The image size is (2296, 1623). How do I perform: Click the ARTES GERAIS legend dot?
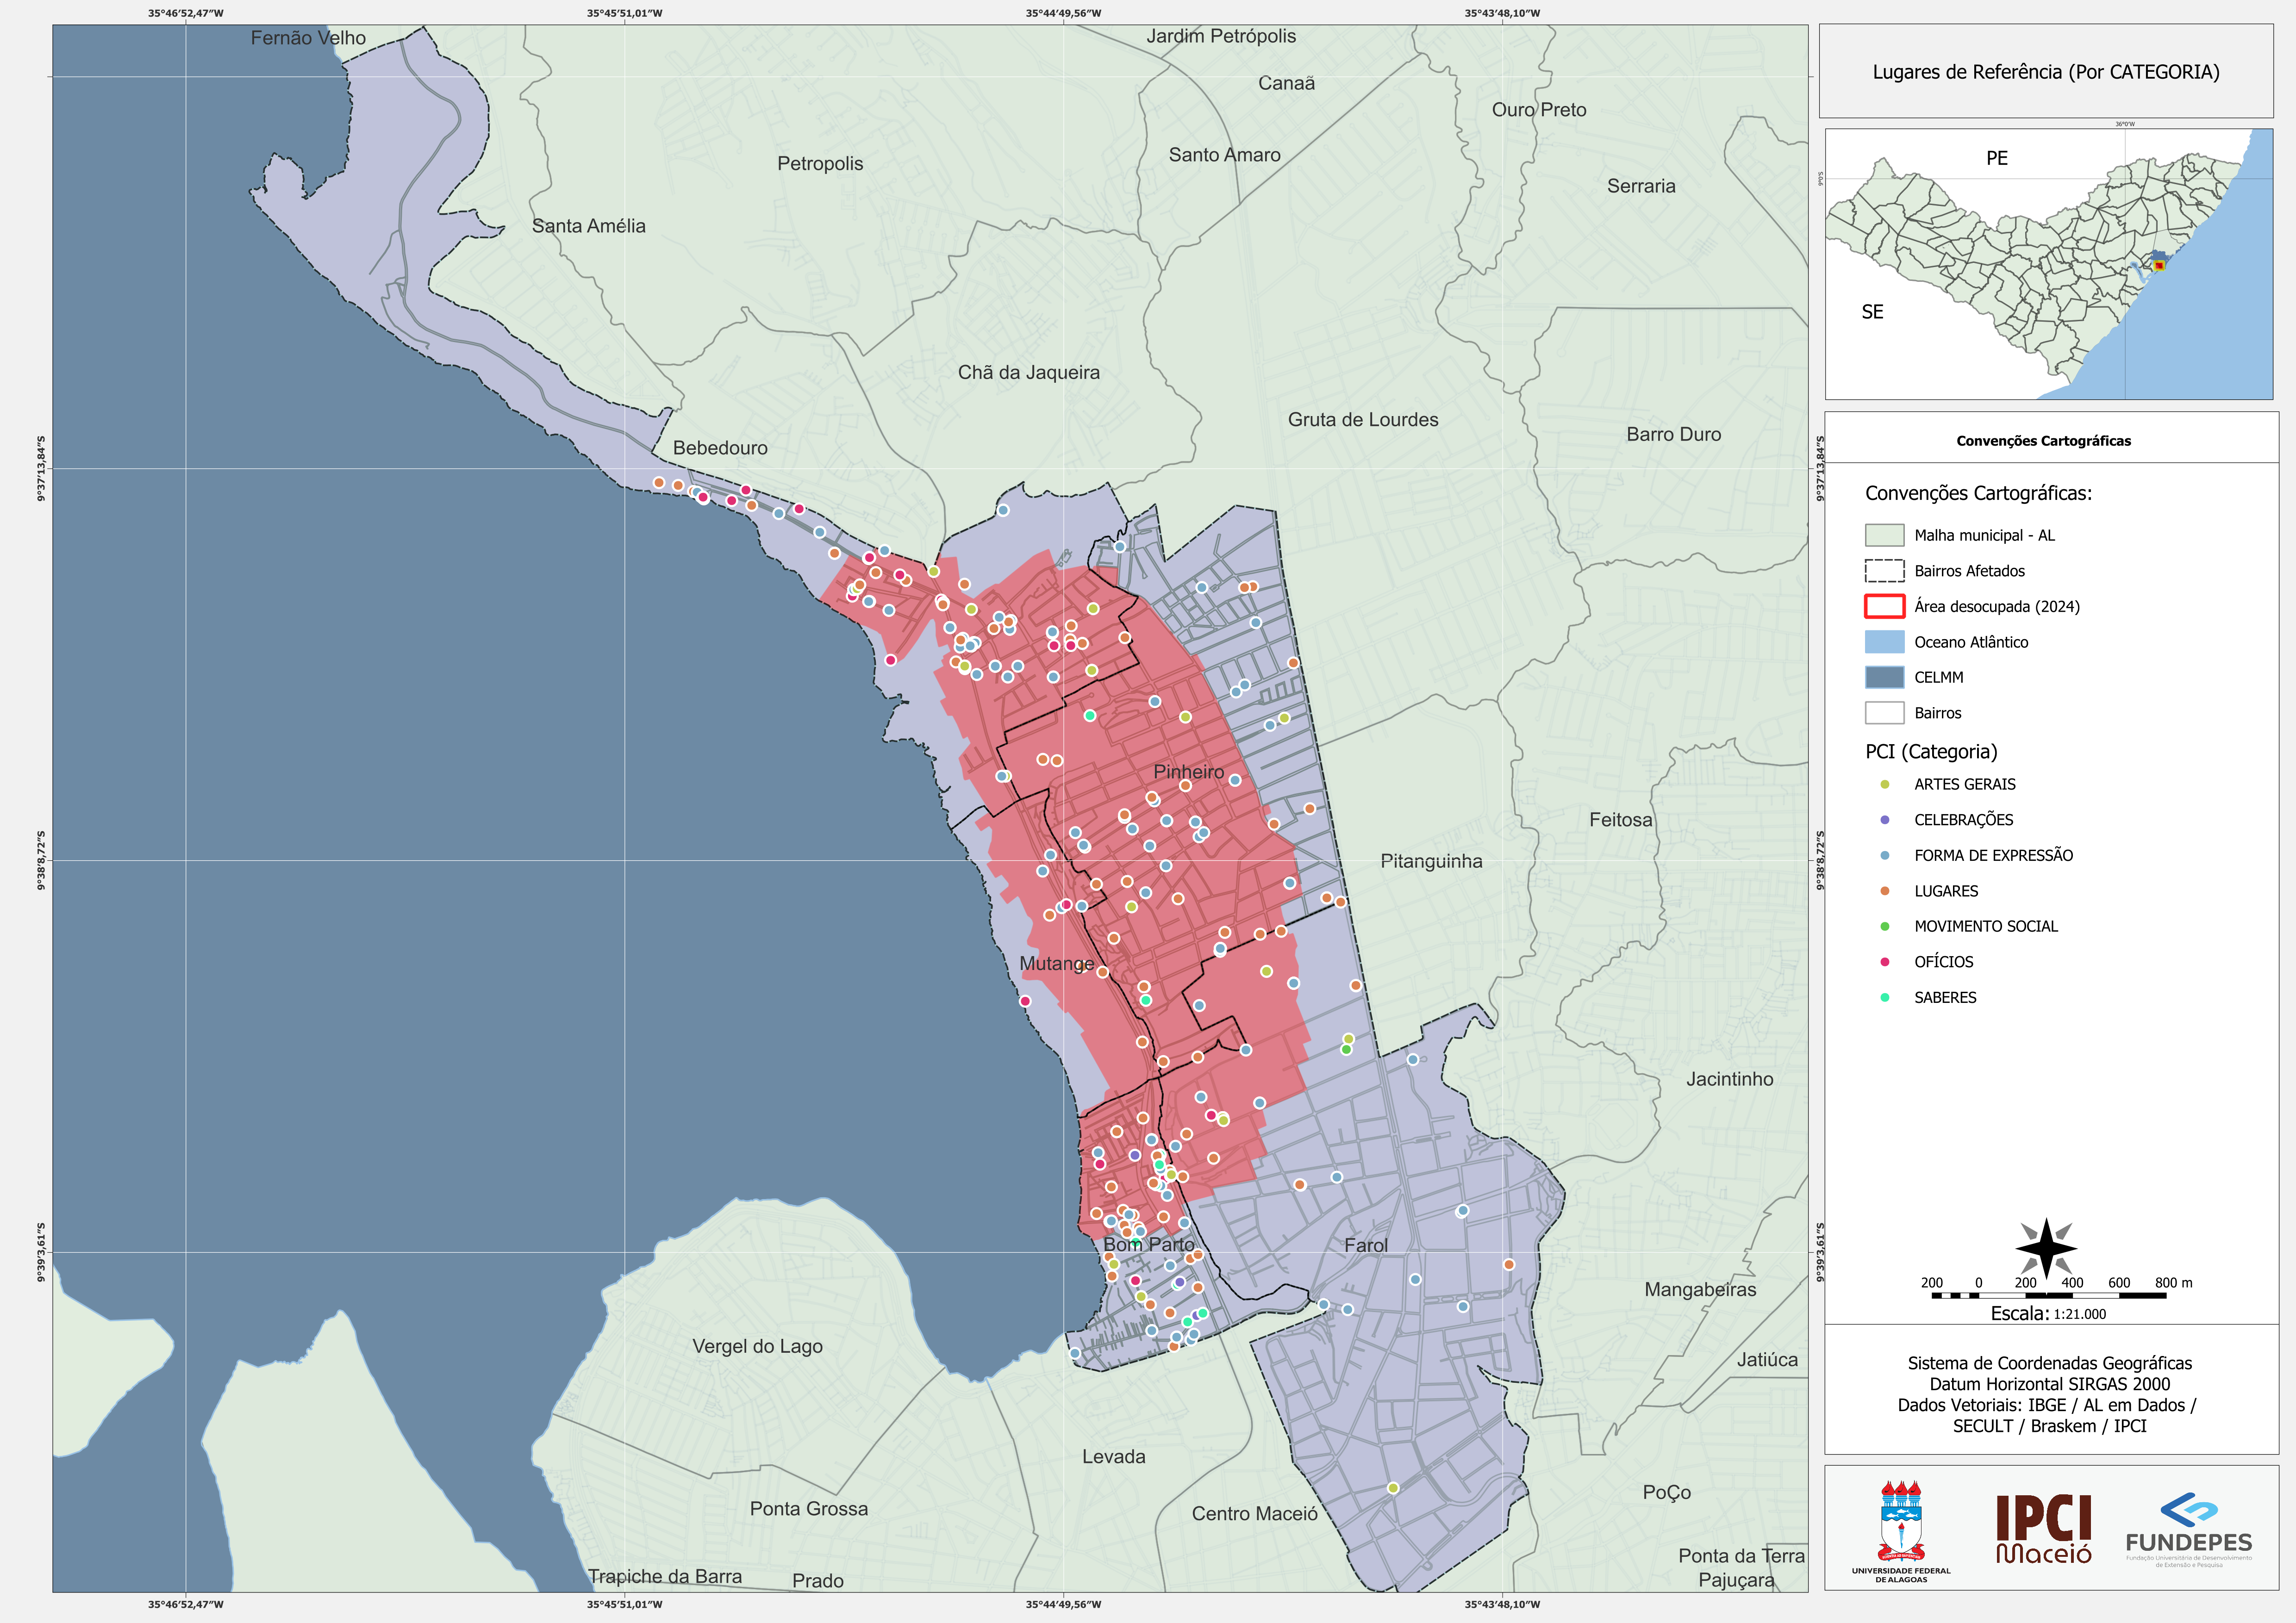tap(1885, 784)
